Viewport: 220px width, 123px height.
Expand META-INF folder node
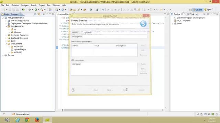(9, 47)
